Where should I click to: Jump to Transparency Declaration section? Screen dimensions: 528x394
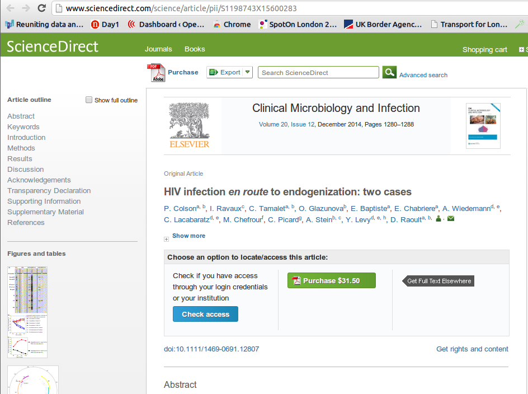click(49, 191)
